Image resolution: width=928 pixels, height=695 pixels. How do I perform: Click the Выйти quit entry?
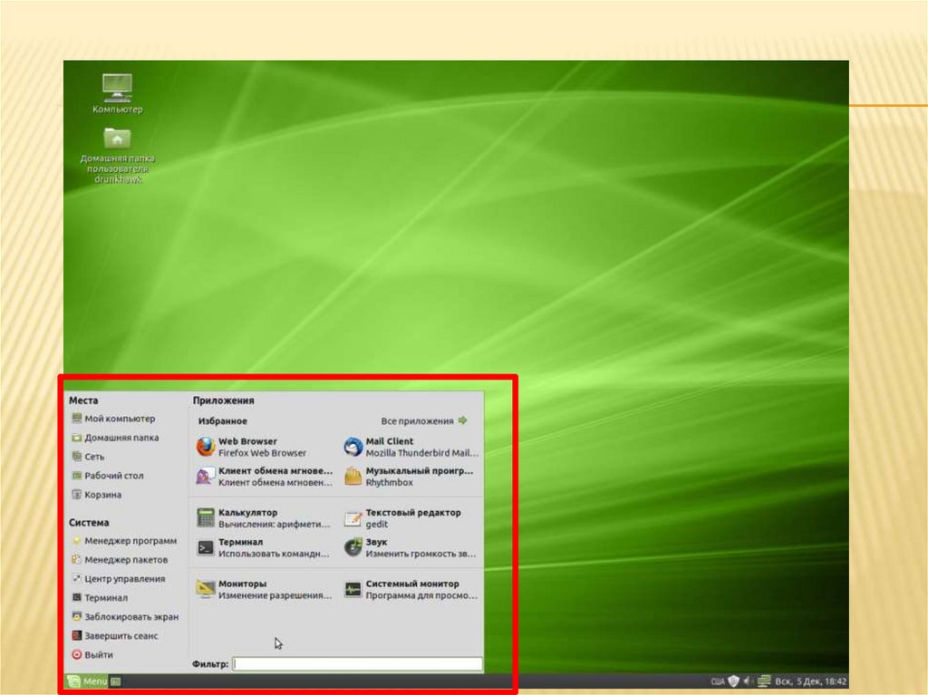92,654
